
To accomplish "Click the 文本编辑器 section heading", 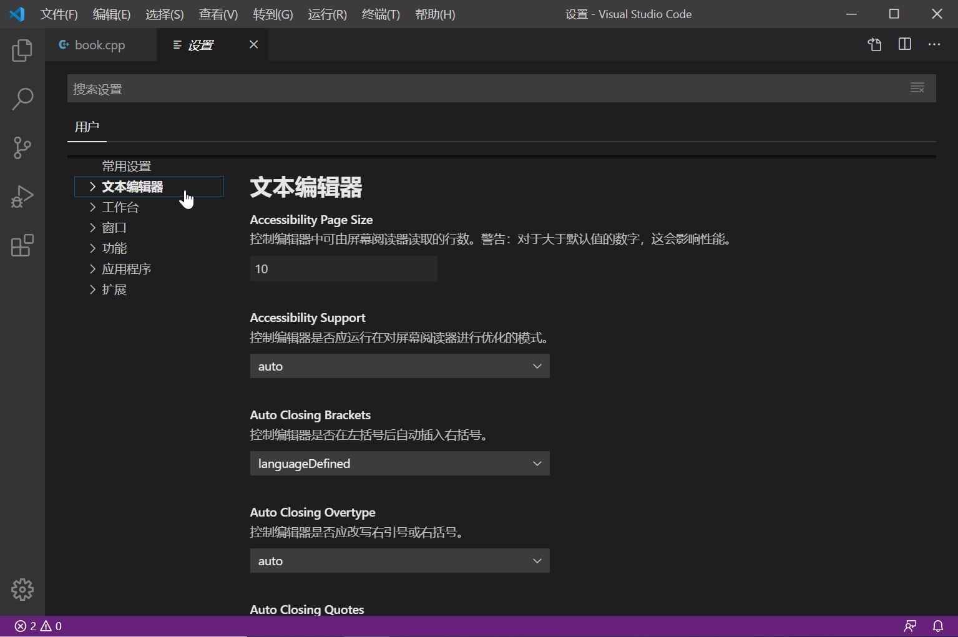I will 306,187.
